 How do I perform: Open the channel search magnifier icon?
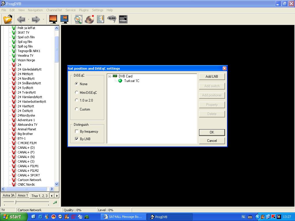pyautogui.click(x=78, y=19)
